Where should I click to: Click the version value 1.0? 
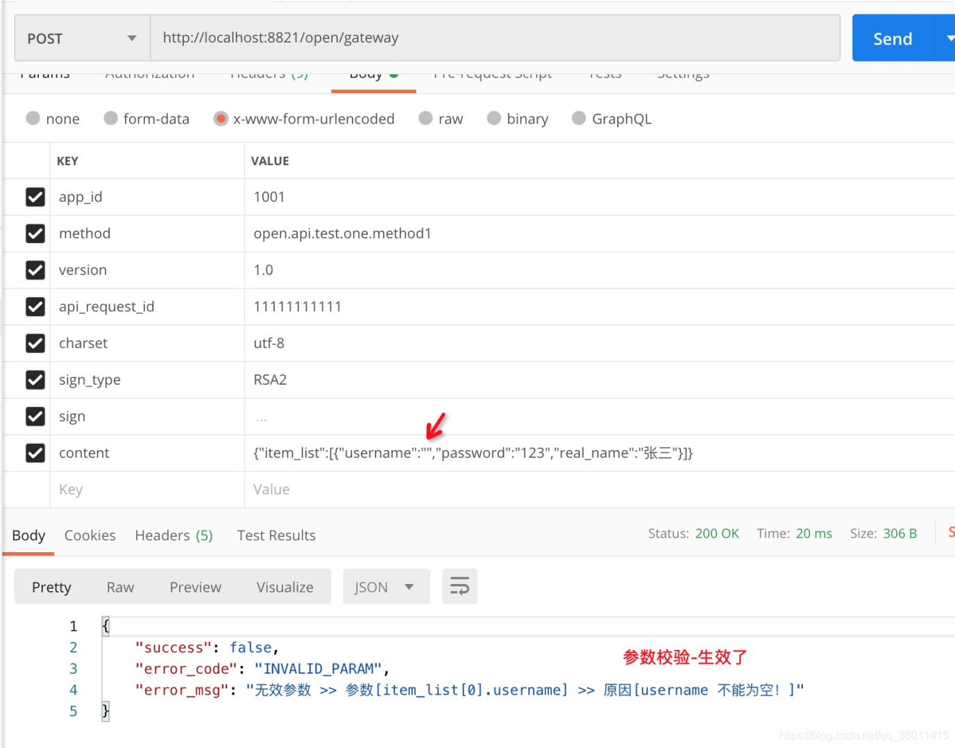pyautogui.click(x=263, y=270)
